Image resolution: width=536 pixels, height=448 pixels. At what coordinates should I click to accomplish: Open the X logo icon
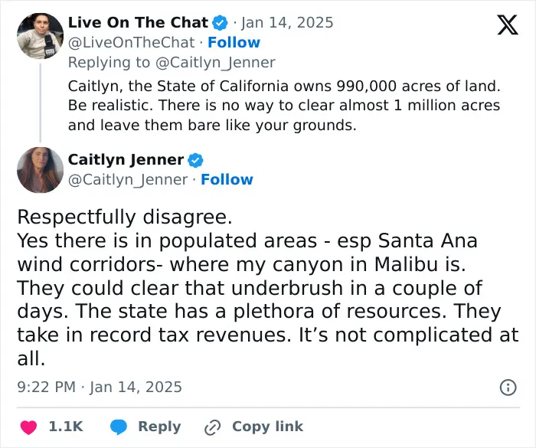[508, 25]
